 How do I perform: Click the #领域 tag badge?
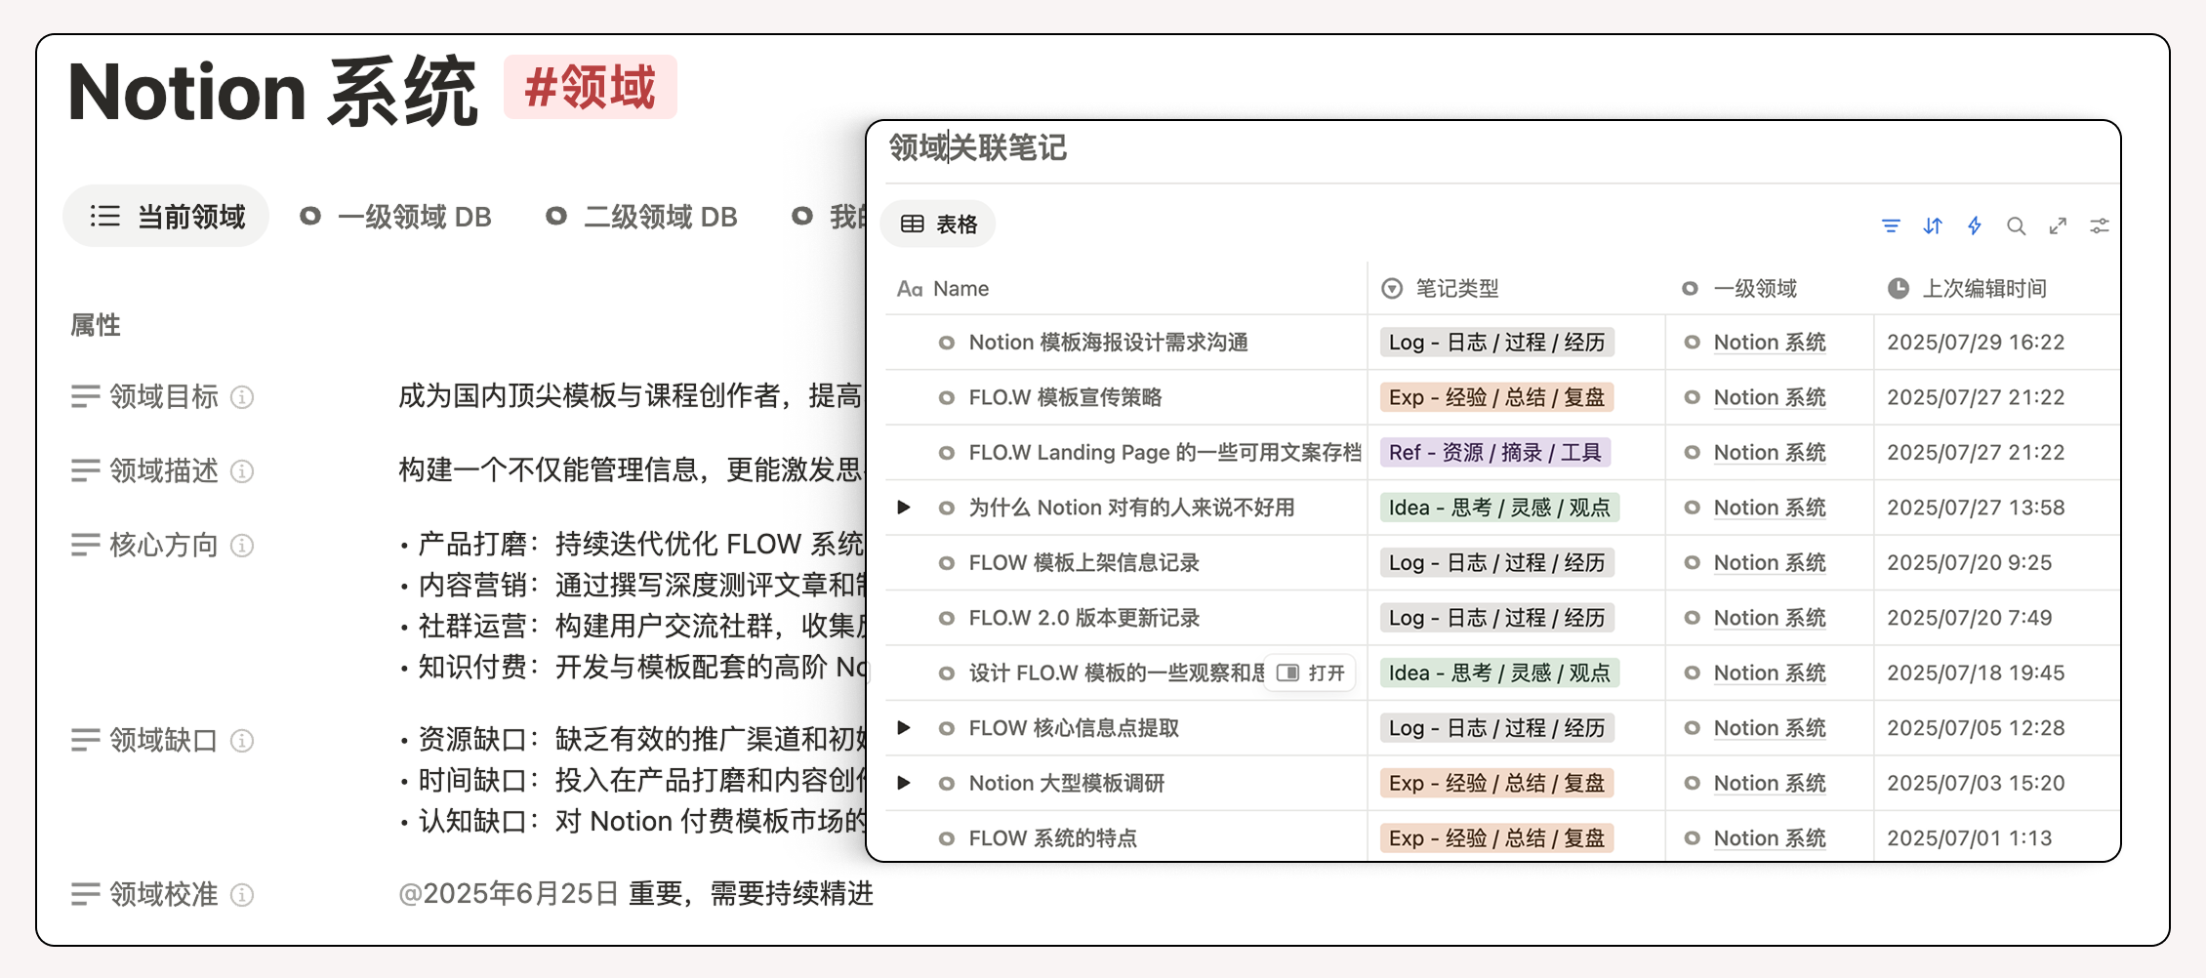(x=591, y=88)
